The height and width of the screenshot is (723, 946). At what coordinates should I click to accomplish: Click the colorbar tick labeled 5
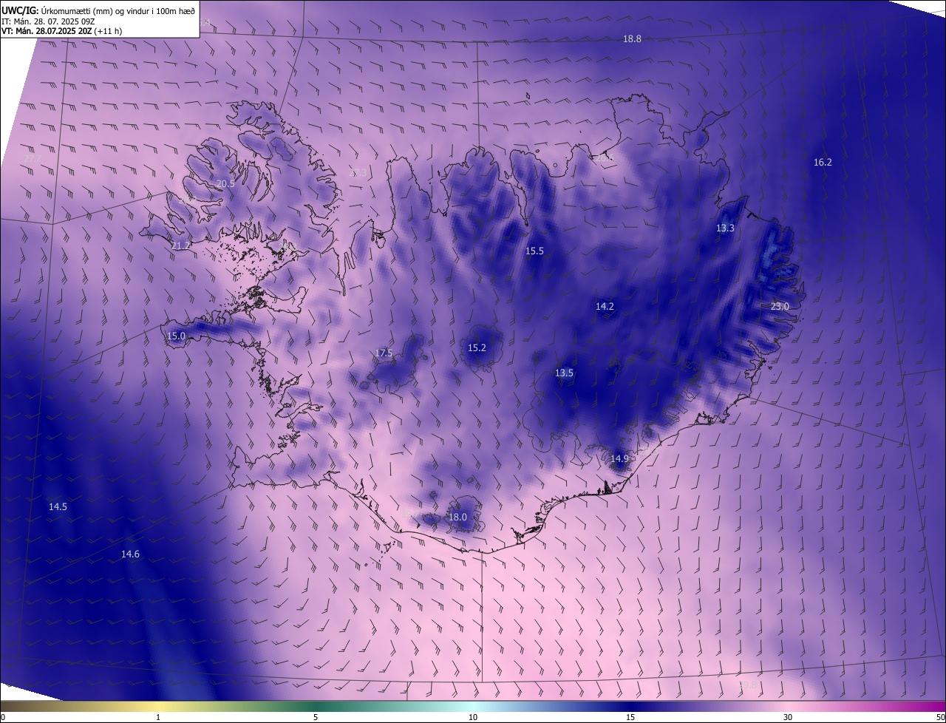click(316, 718)
